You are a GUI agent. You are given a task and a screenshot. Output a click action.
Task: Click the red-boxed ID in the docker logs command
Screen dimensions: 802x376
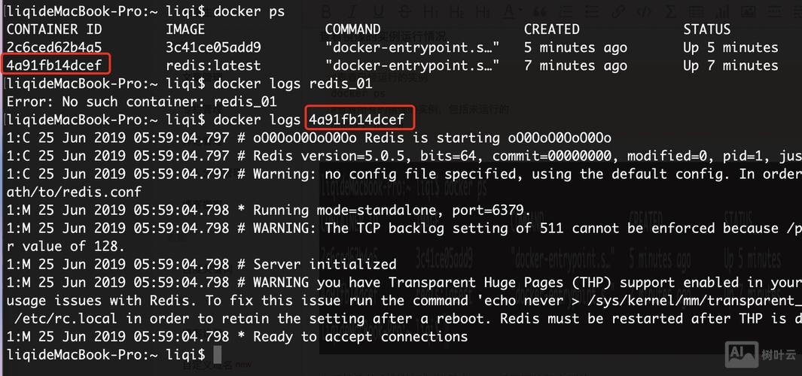(356, 120)
